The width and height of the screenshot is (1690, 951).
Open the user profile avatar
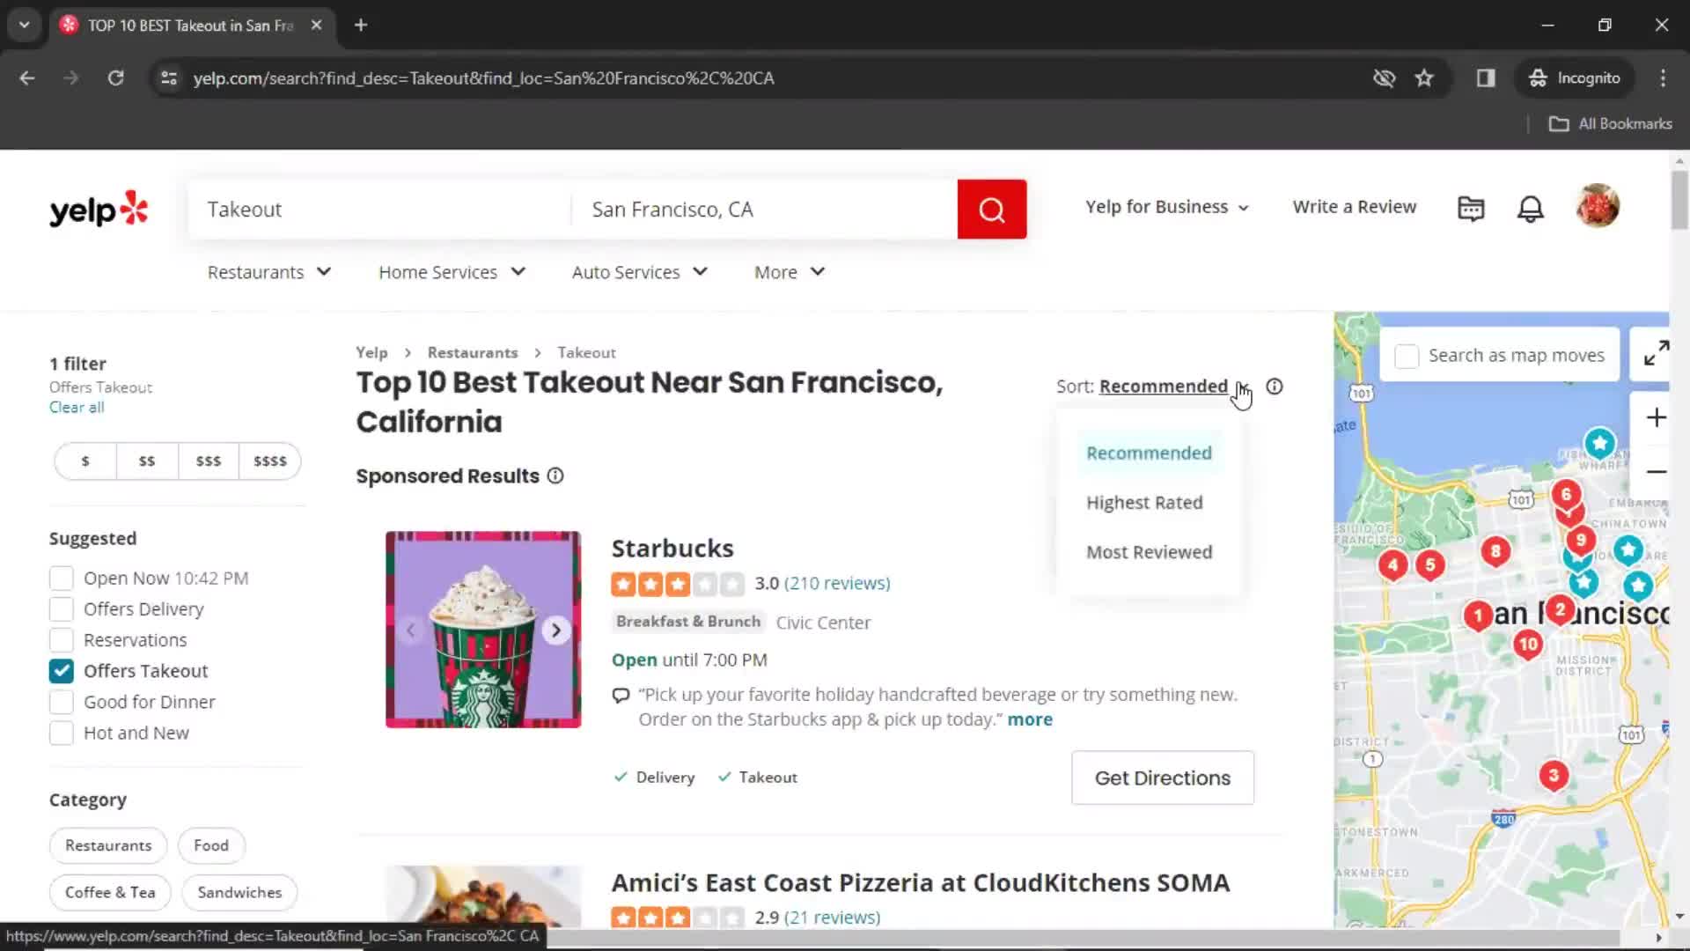tap(1598, 206)
